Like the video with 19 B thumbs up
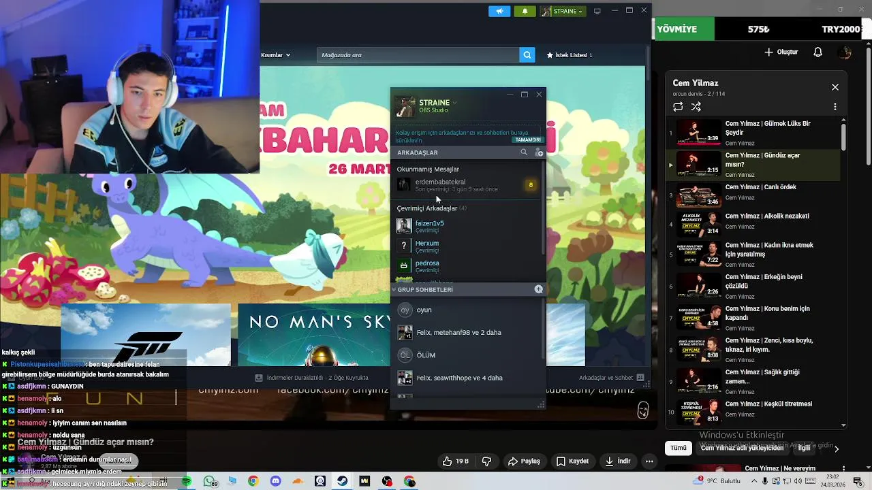Image resolution: width=872 pixels, height=490 pixels. click(x=456, y=461)
